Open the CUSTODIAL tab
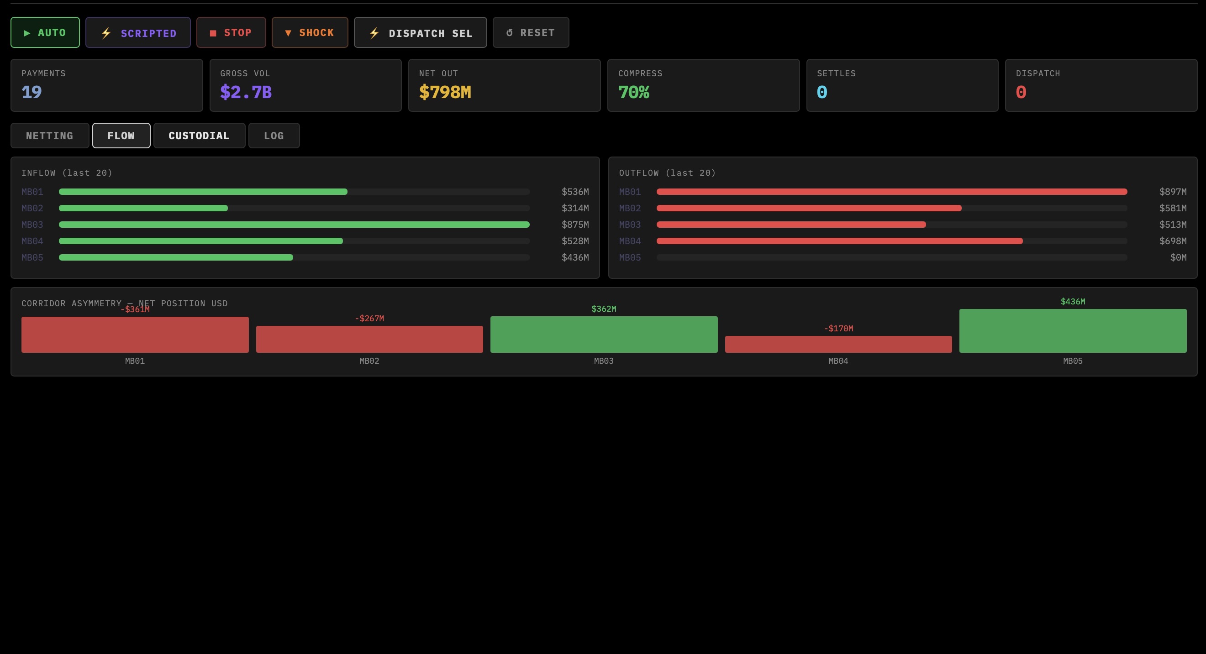Screen dimensions: 1206x654 [199, 135]
